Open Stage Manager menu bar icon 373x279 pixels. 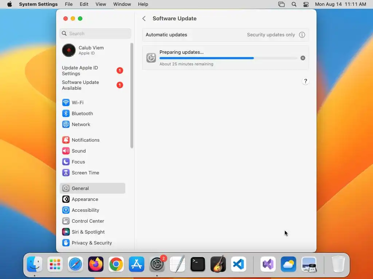282,4
